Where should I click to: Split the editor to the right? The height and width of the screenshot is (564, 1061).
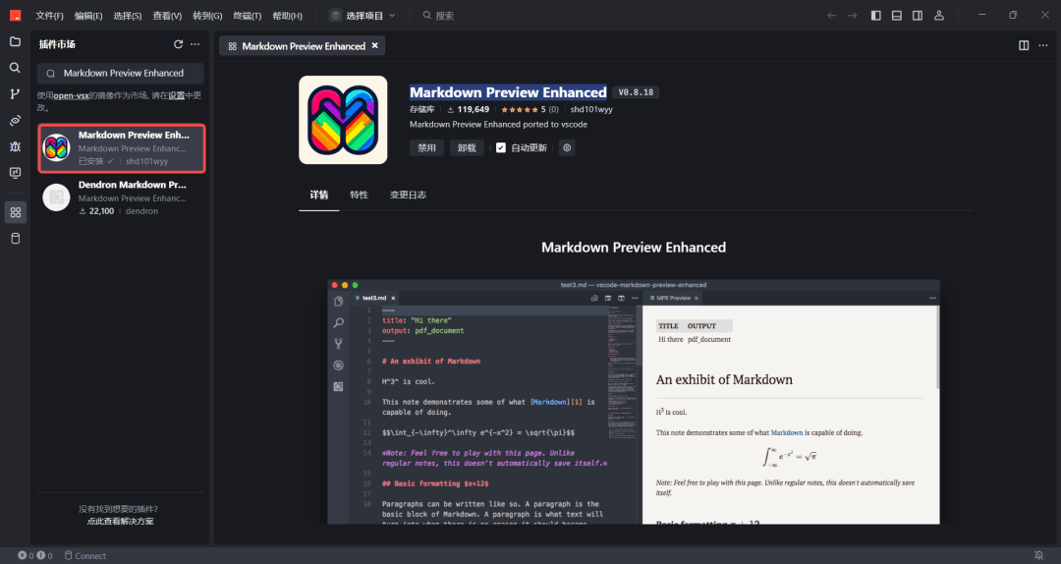coord(1024,45)
